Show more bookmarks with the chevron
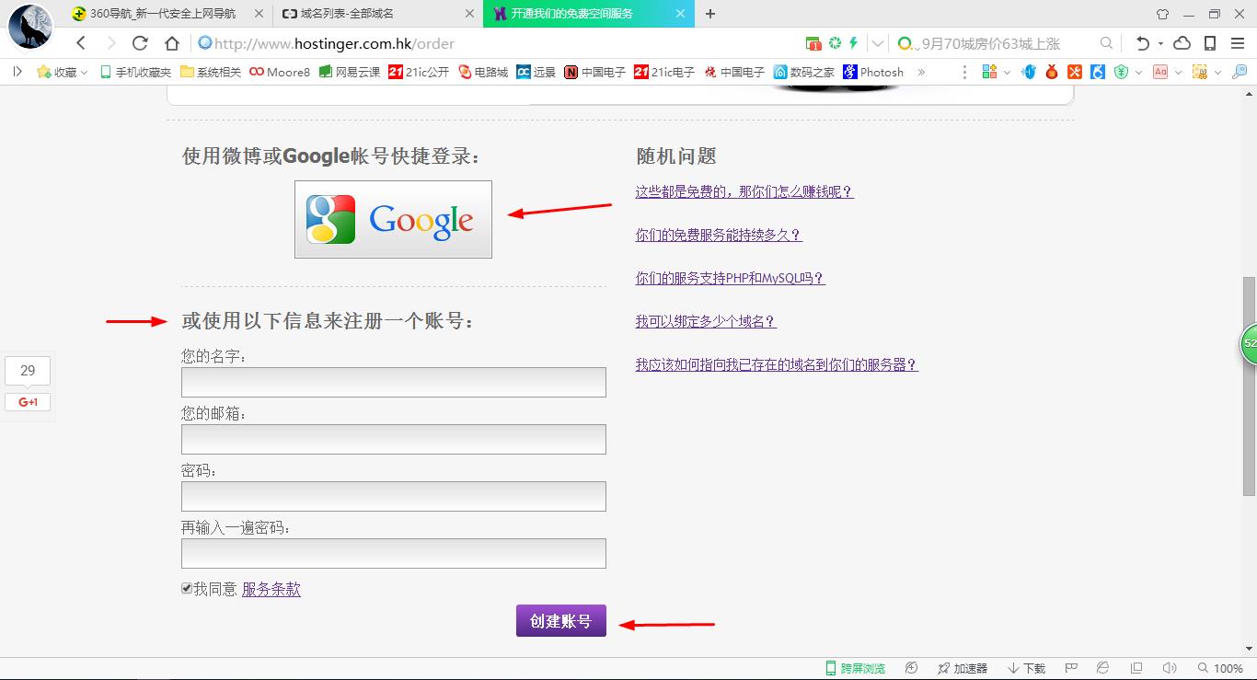Viewport: 1257px width, 680px height. [x=921, y=72]
